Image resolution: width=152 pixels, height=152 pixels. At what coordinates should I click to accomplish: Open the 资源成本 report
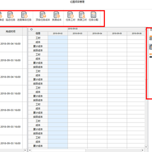click(57, 16)
